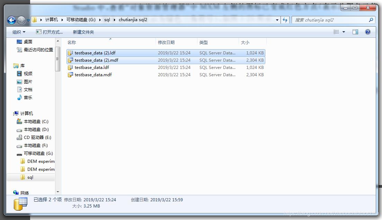The height and width of the screenshot is (220, 382).
Task: Click the CD 驱动器 (E:) disc icon
Action: [19, 138]
